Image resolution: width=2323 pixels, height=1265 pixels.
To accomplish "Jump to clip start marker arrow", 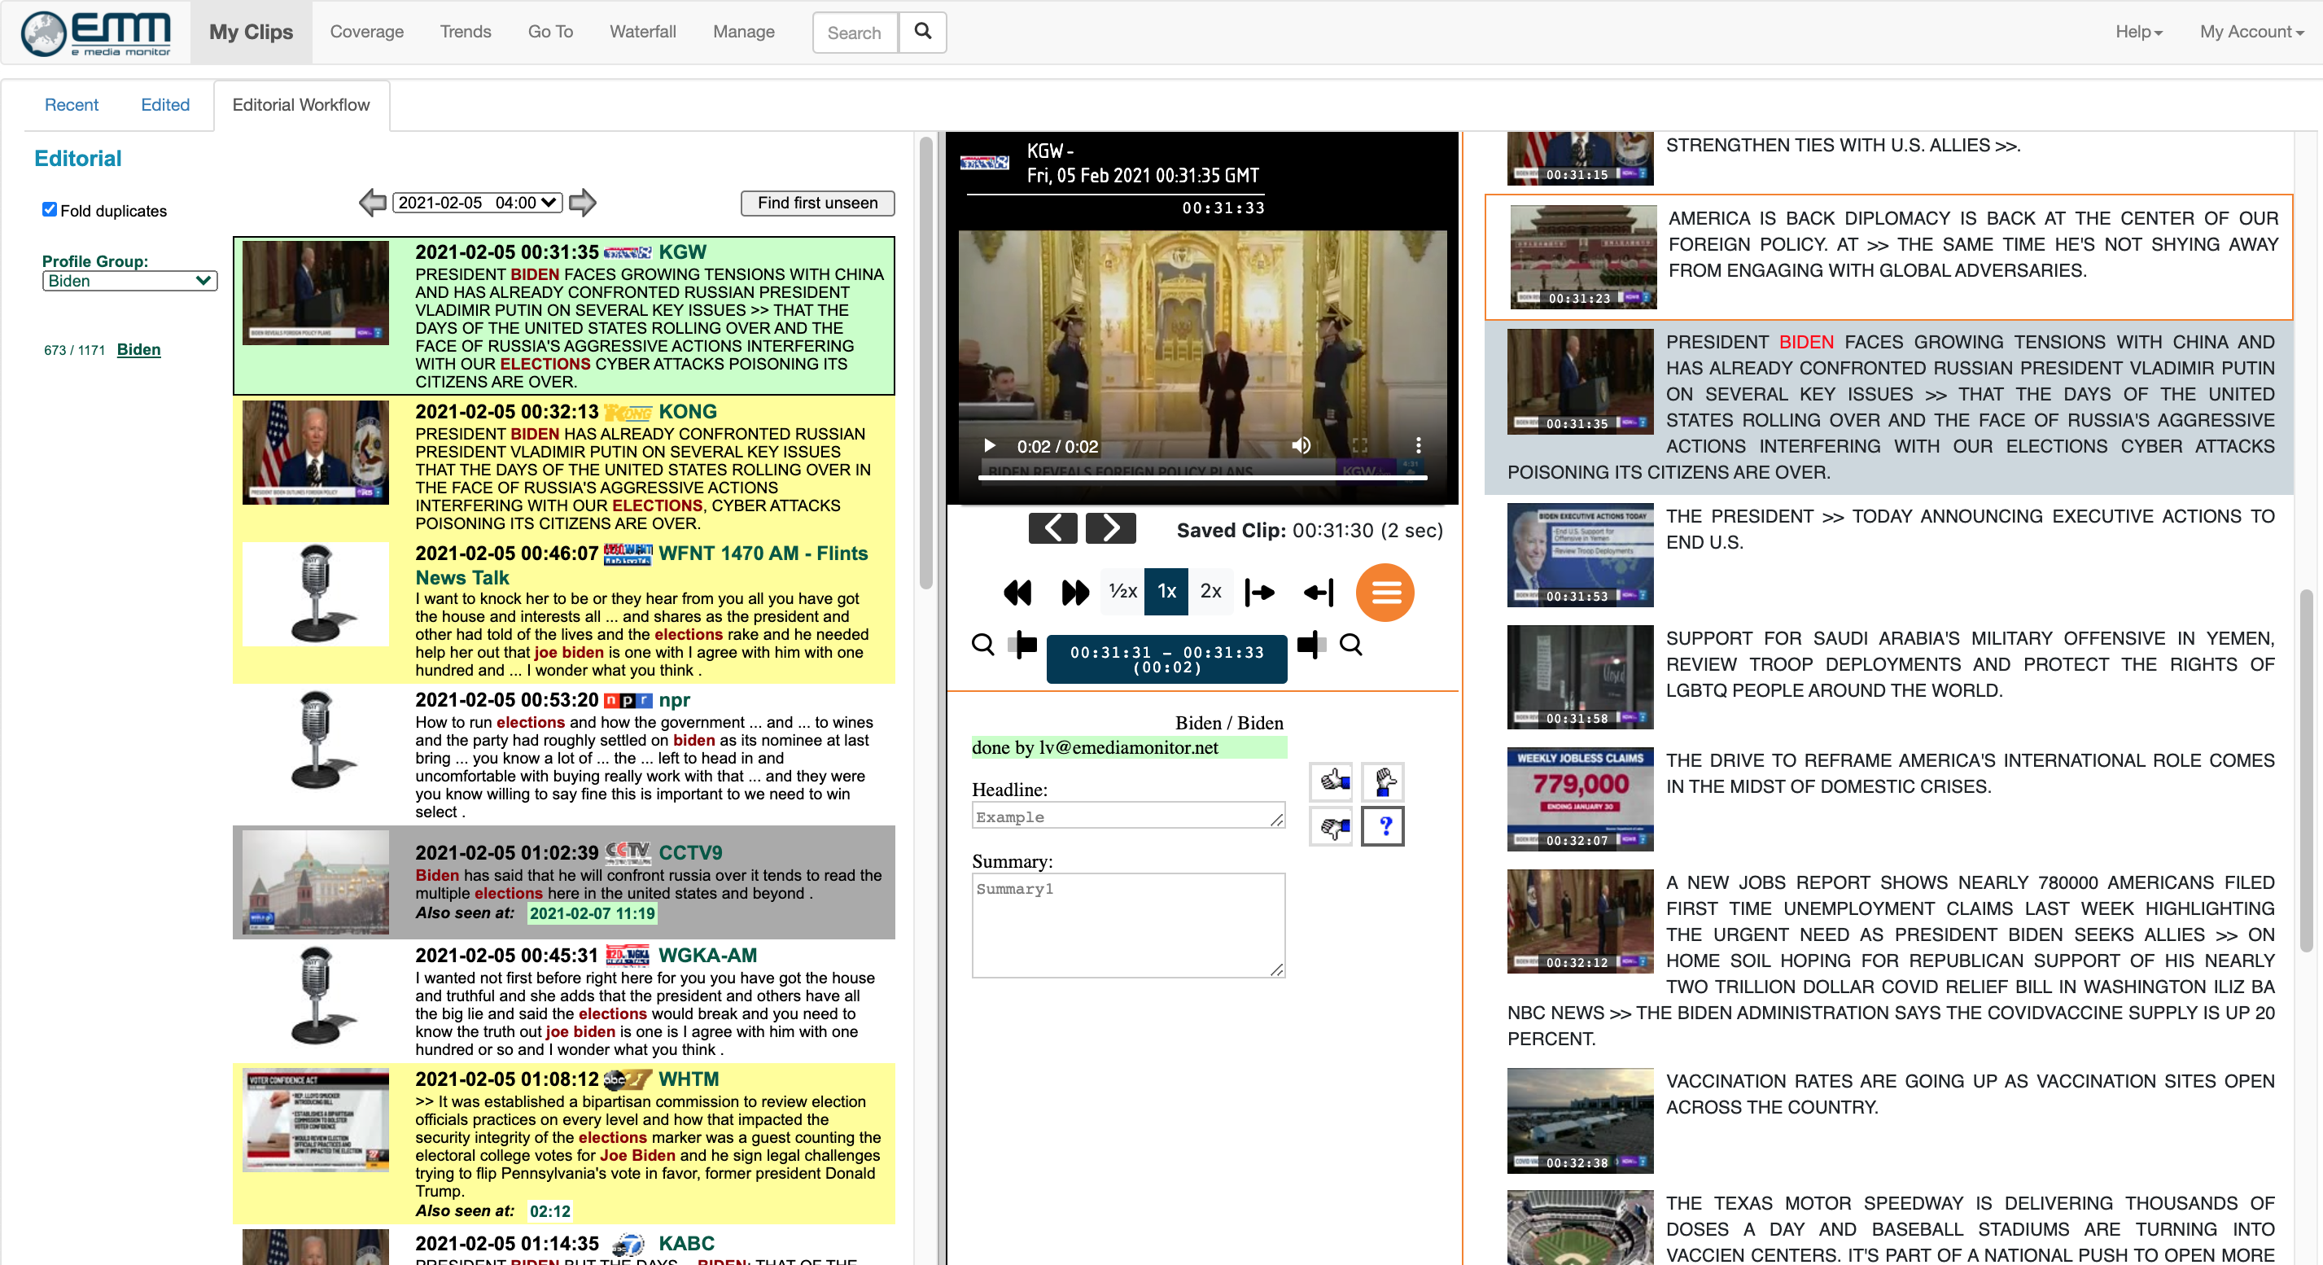I will (1260, 593).
